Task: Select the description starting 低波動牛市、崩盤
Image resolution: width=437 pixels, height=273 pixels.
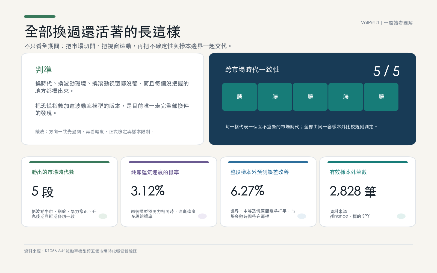Action: 64,214
